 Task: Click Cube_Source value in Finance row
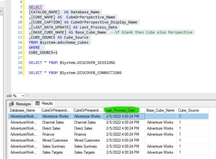click(193, 134)
